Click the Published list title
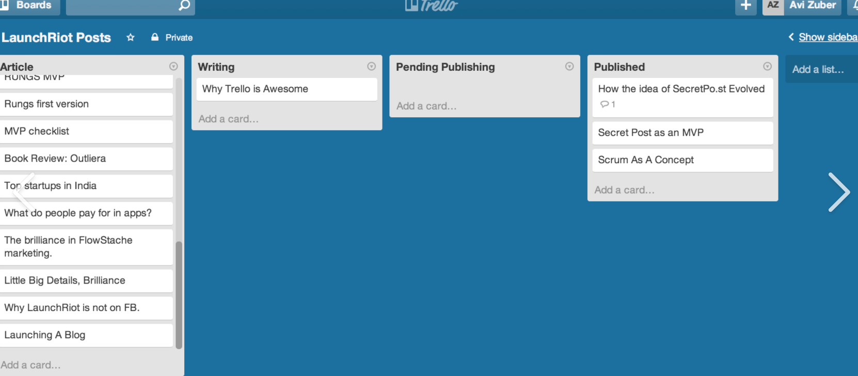Viewport: 858px width, 376px height. [619, 67]
